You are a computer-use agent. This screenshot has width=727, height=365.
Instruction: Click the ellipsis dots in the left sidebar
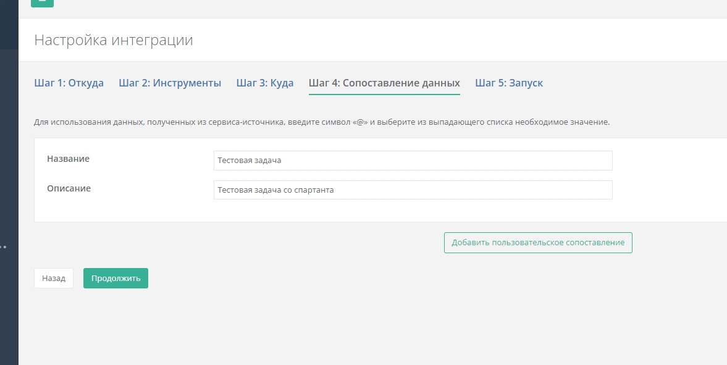3,247
